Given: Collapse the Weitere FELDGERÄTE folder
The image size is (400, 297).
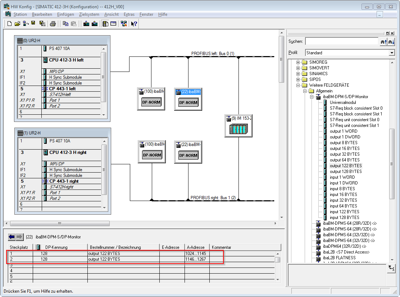Looking at the screenshot, I should (298, 85).
